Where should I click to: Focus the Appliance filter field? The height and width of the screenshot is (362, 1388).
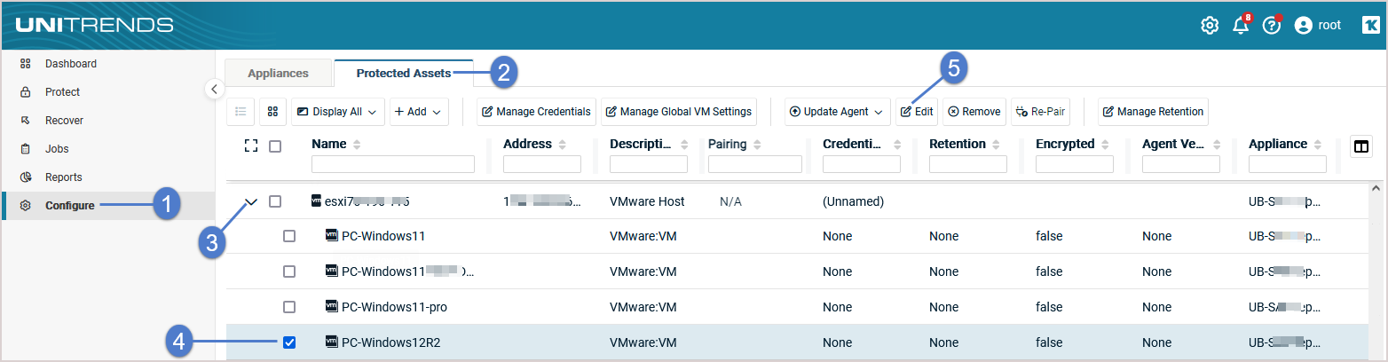(1288, 164)
